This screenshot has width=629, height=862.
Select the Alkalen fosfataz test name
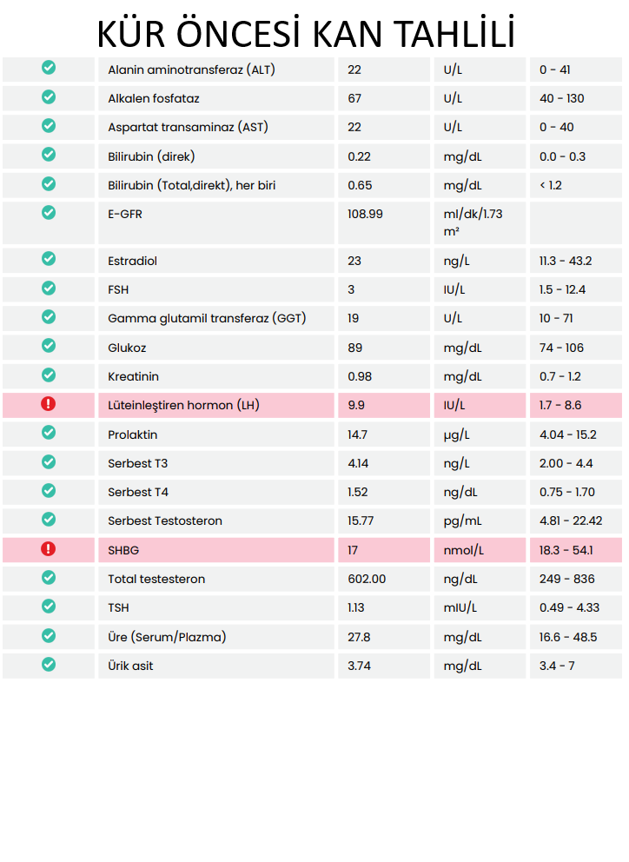pyautogui.click(x=154, y=98)
